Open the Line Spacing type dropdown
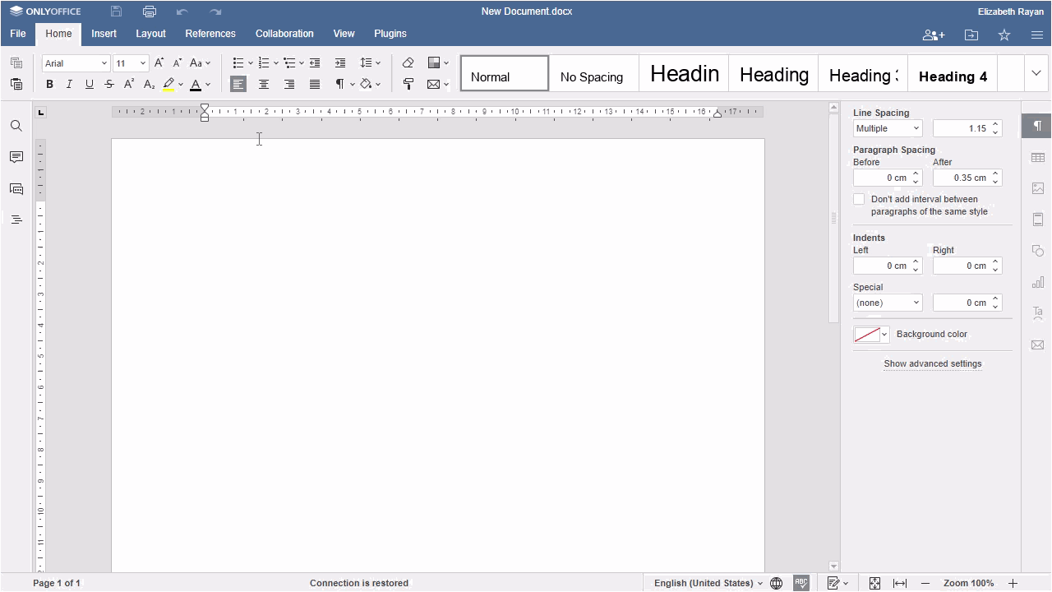Image resolution: width=1052 pixels, height=592 pixels. (888, 128)
